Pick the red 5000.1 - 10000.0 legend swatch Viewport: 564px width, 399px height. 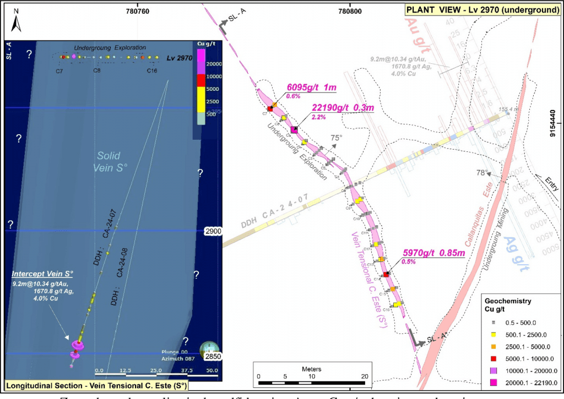tap(493, 358)
